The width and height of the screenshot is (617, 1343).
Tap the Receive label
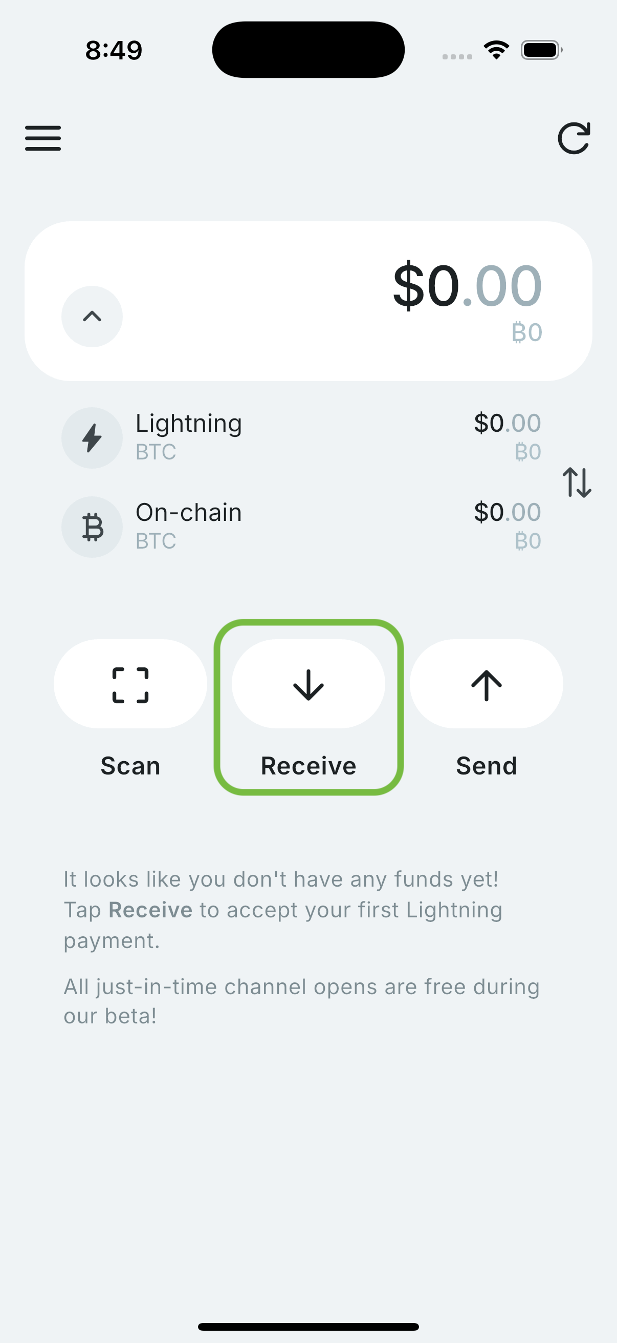(x=308, y=766)
